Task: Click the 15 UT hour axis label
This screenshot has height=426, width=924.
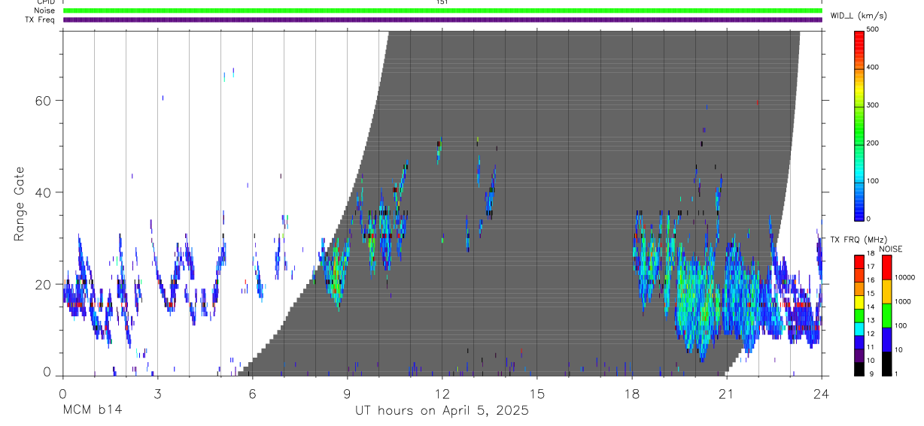Action: point(536,393)
